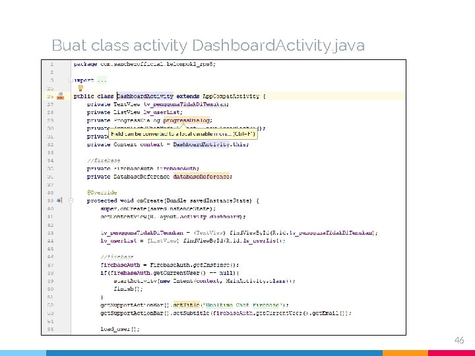475x356 pixels.
Task: Collapse the onCreate method fold marker
Action: coord(71,200)
